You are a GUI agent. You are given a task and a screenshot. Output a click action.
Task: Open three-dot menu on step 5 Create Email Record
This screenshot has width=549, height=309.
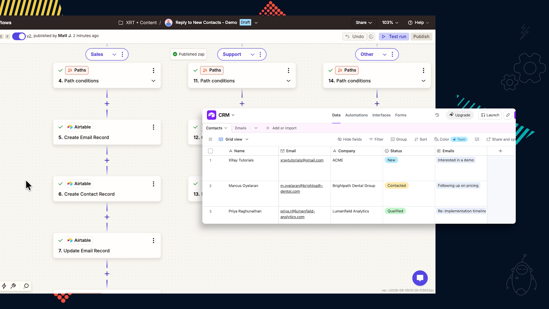click(x=154, y=127)
